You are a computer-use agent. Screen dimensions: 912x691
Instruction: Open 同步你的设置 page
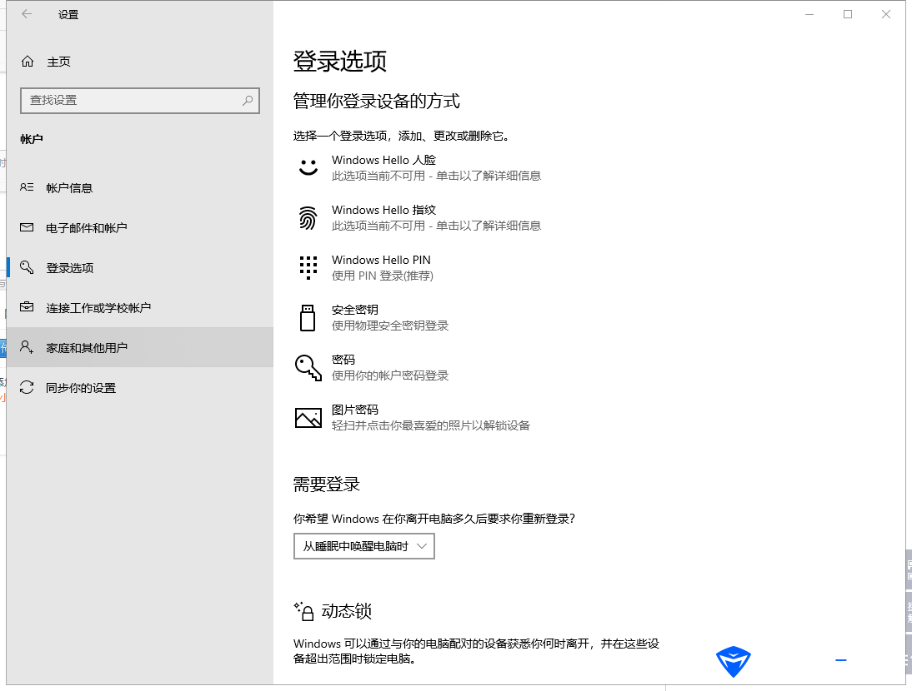point(139,387)
